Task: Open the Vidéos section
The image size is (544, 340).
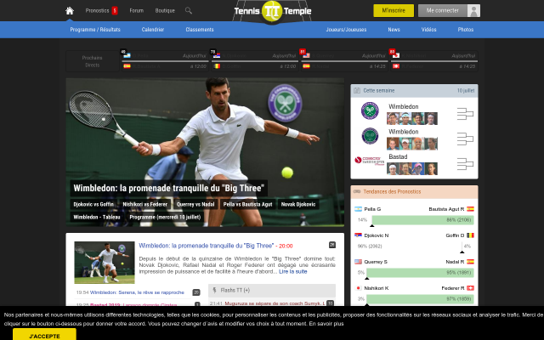Action: [428, 30]
